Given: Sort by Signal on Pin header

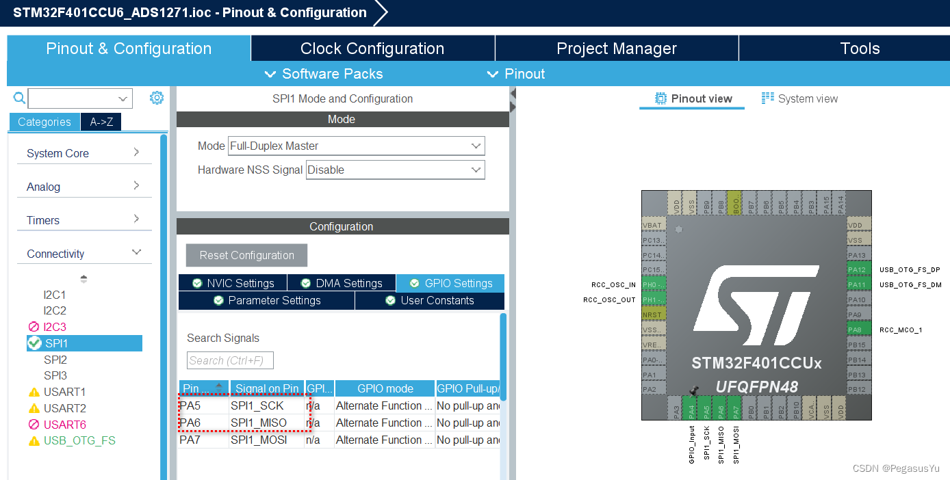Looking at the screenshot, I should (x=267, y=388).
